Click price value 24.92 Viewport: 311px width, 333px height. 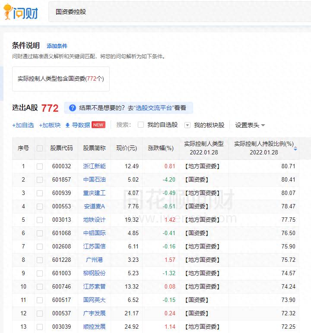[131, 327]
